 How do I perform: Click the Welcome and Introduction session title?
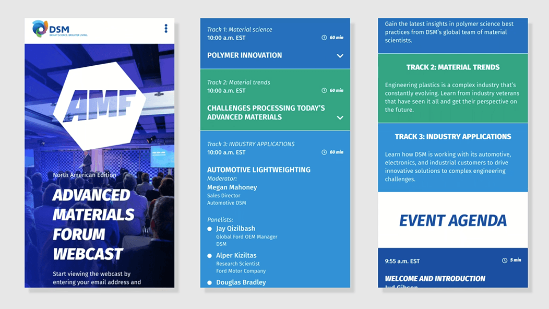coord(435,279)
